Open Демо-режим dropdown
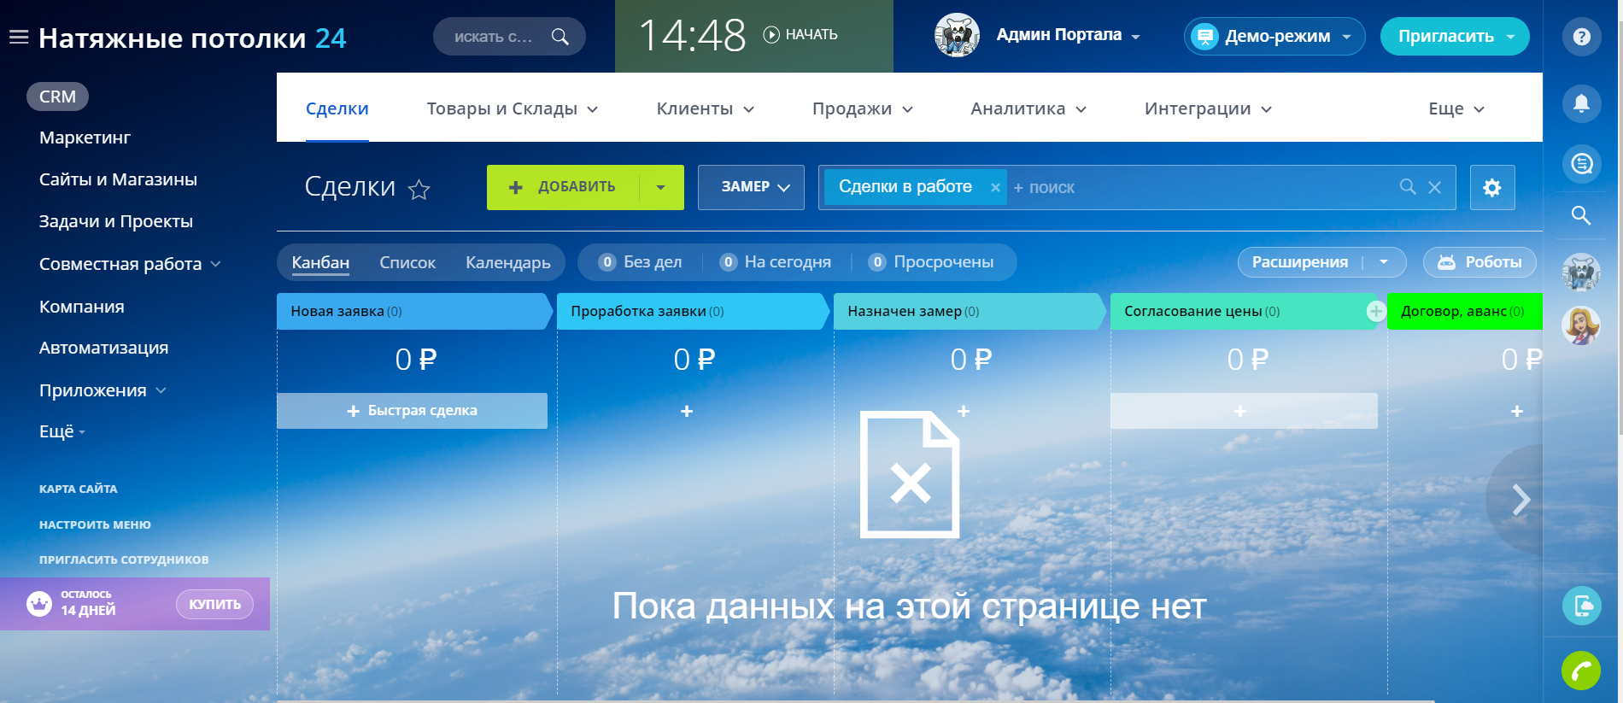The height and width of the screenshot is (703, 1623). pyautogui.click(x=1347, y=37)
